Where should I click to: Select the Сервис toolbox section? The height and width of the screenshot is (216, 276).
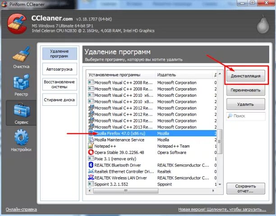[21, 113]
